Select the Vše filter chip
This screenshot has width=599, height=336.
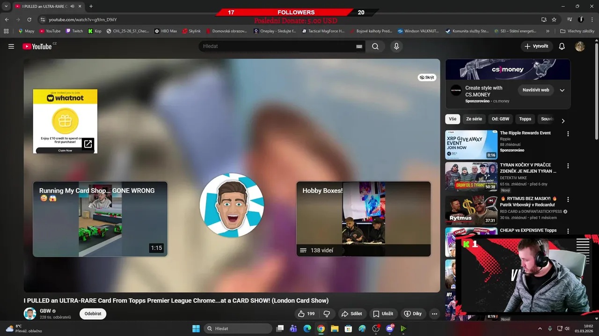[x=453, y=119]
